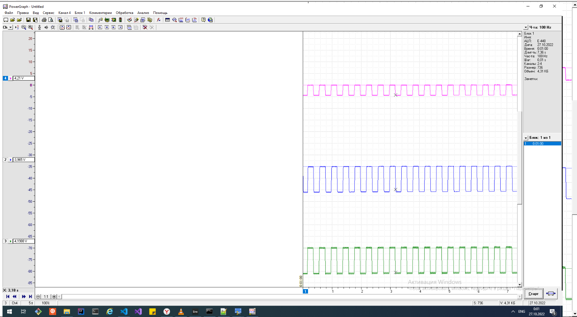Viewport: 577px width, 317px height.
Task: Jump to the end with the last arrow
Action: (x=30, y=297)
